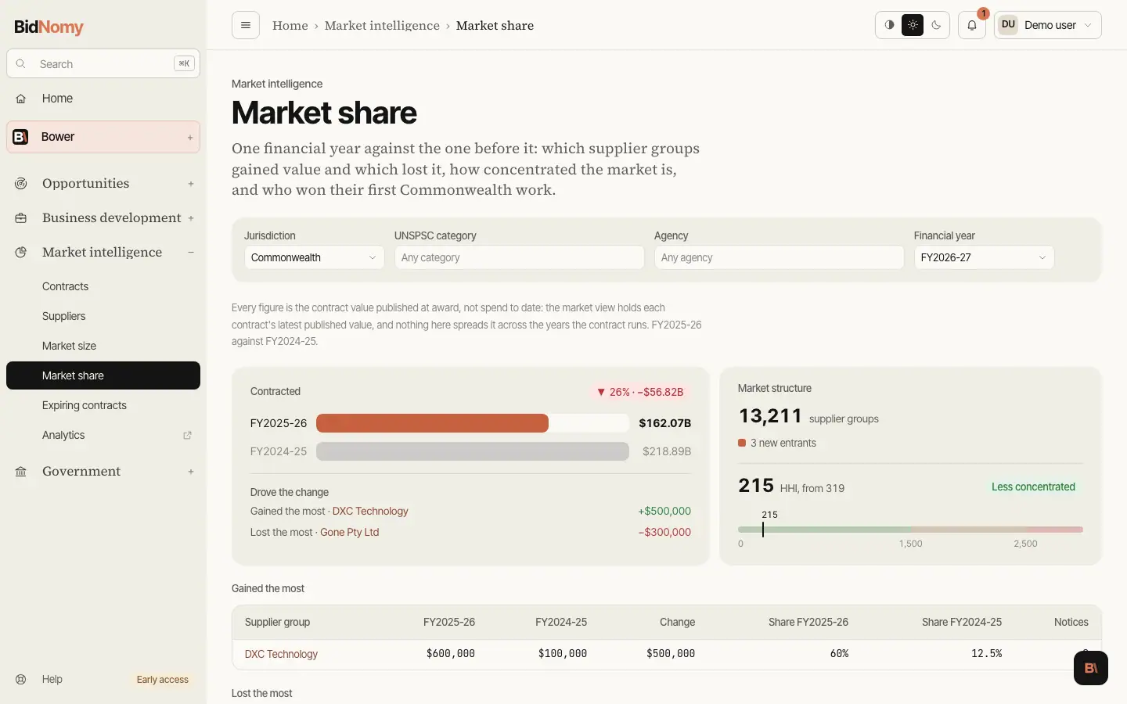Click the 26% decrease badge
This screenshot has width=1127, height=704.
coord(640,392)
